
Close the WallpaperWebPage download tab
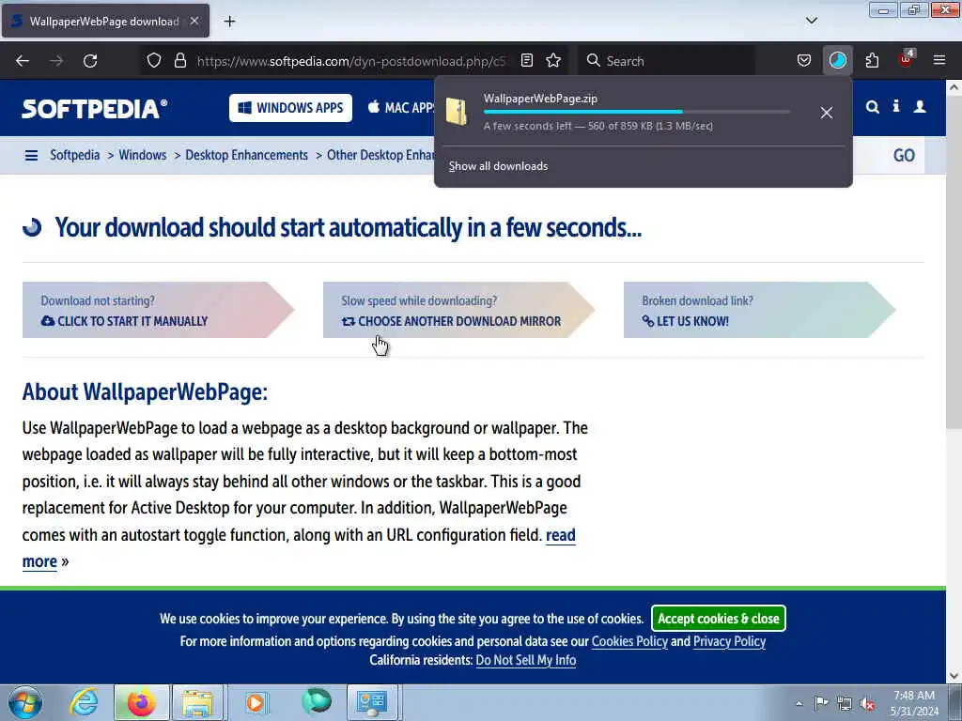194,21
